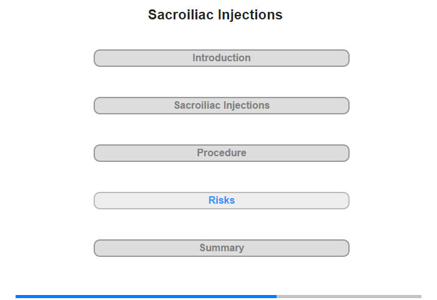Image resolution: width=437 pixels, height=300 pixels.
Task: Click where blue progress meets gray
Action: coord(277,296)
